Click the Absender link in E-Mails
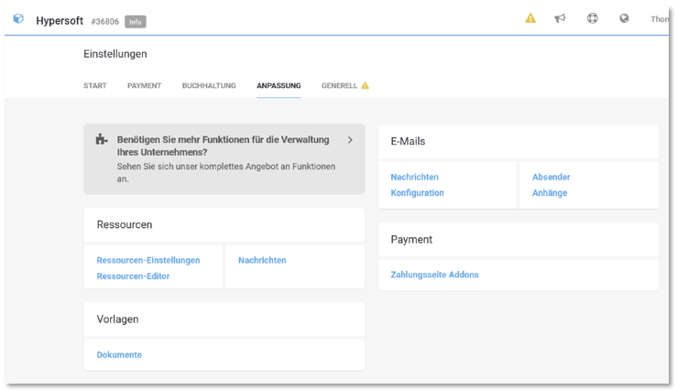The image size is (677, 390). pos(551,177)
